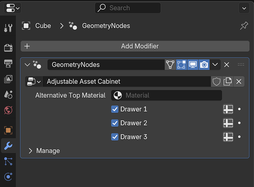Click the animate dot for Drawer 3
The height and width of the screenshot is (187, 254).
click(x=239, y=137)
